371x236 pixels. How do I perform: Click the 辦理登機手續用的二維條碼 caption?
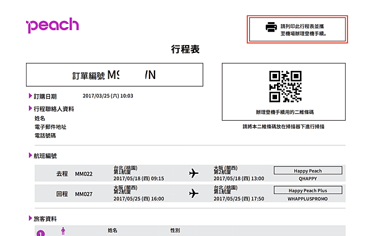click(284, 112)
